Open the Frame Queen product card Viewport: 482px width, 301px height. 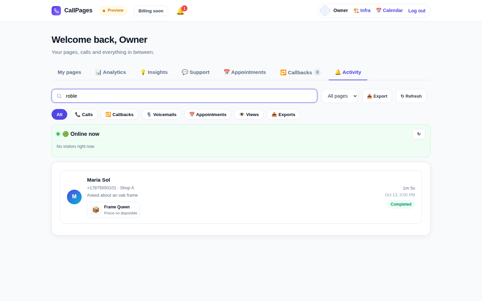pyautogui.click(x=113, y=210)
